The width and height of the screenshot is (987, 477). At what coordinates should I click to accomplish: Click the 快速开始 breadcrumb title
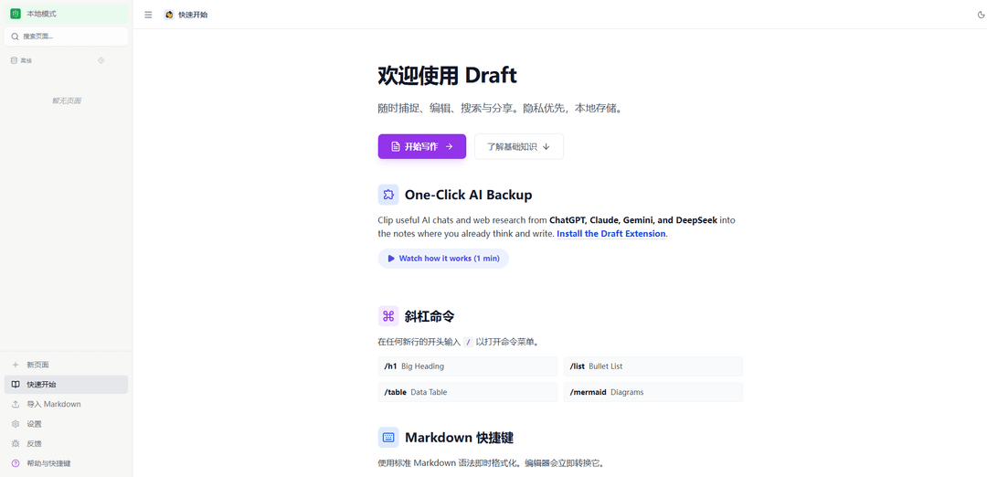(193, 15)
